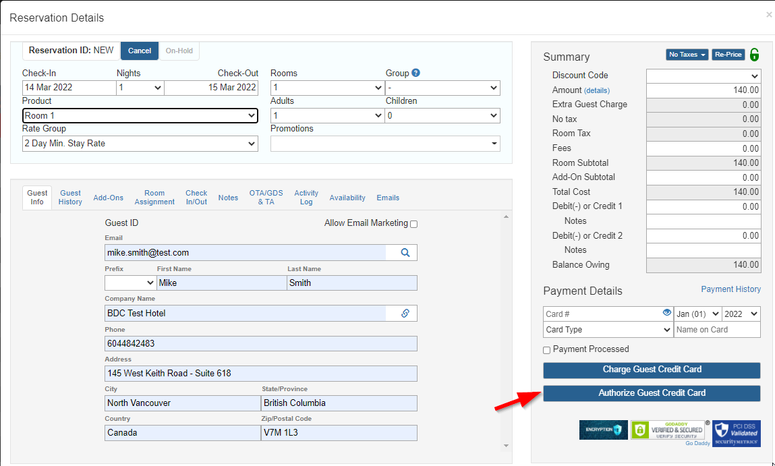The width and height of the screenshot is (775, 466).
Task: Click the Company Name link icon
Action: coord(405,314)
